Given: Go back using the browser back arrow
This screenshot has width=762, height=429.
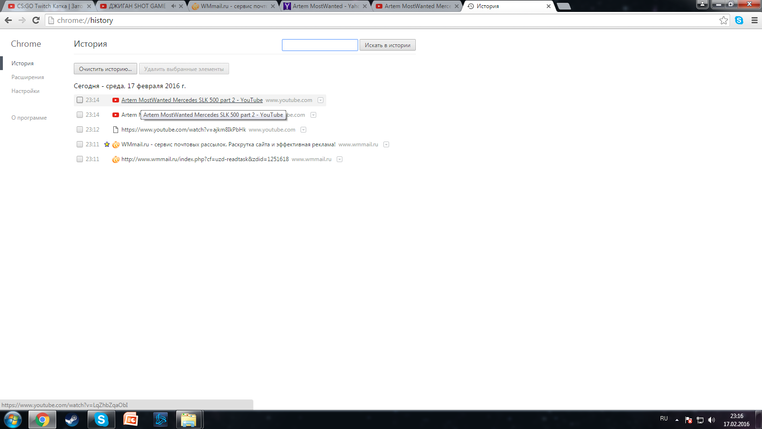Looking at the screenshot, I should pos(8,20).
